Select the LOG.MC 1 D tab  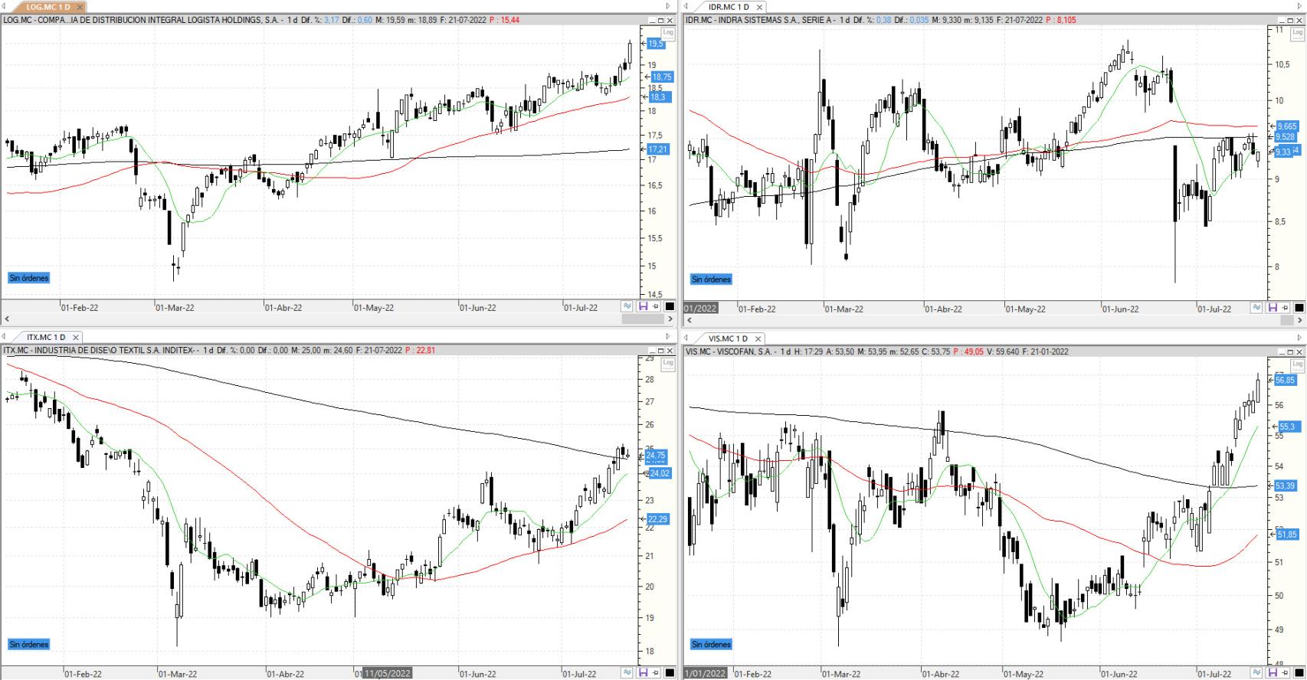[47, 7]
